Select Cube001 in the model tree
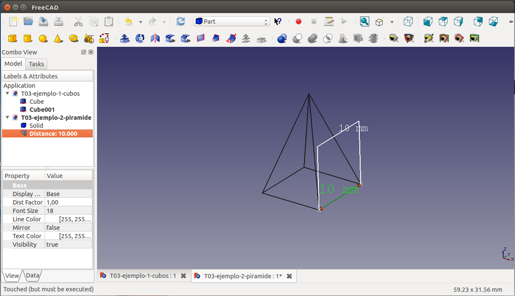Viewport: 515px width, 296px height. (x=42, y=110)
